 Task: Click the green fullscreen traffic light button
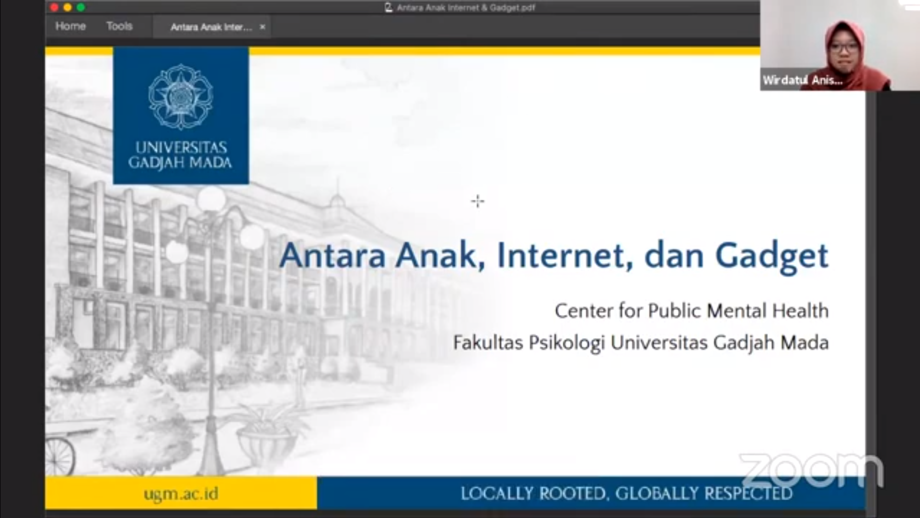tap(80, 7)
